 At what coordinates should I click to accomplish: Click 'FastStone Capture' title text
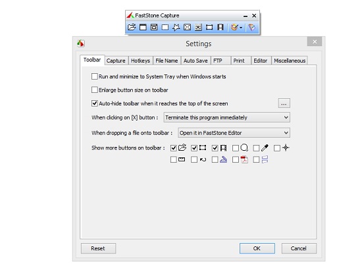[x=157, y=16]
